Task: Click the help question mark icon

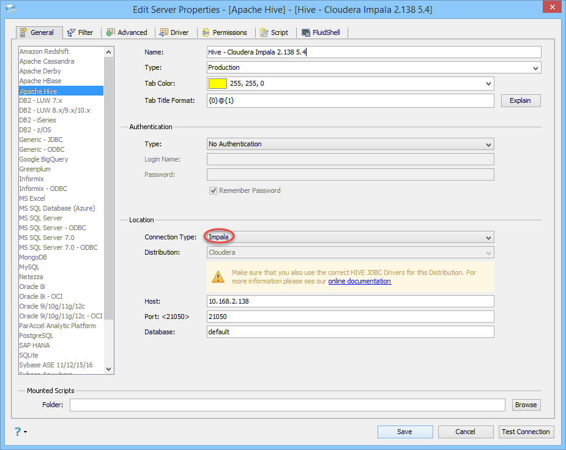Action: point(17,431)
